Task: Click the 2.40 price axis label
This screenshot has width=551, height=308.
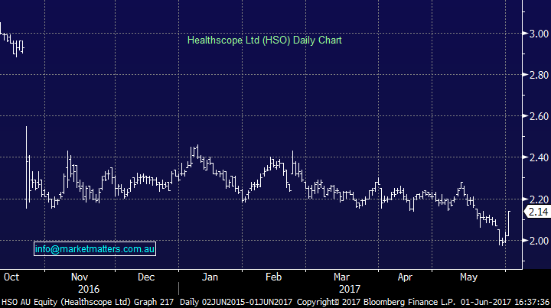Action: click(x=539, y=157)
